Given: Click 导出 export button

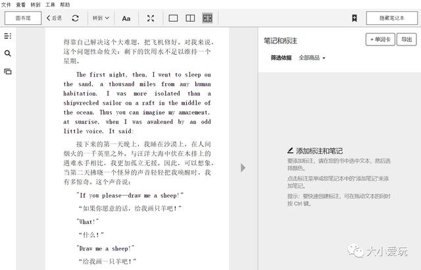Looking at the screenshot, I should (407, 40).
